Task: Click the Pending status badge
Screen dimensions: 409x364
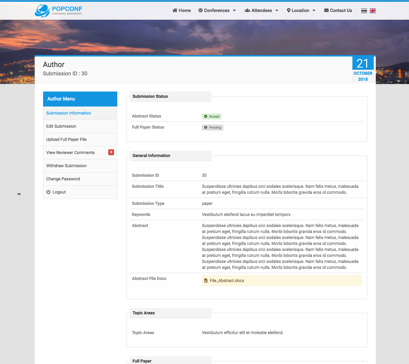Action: click(212, 127)
